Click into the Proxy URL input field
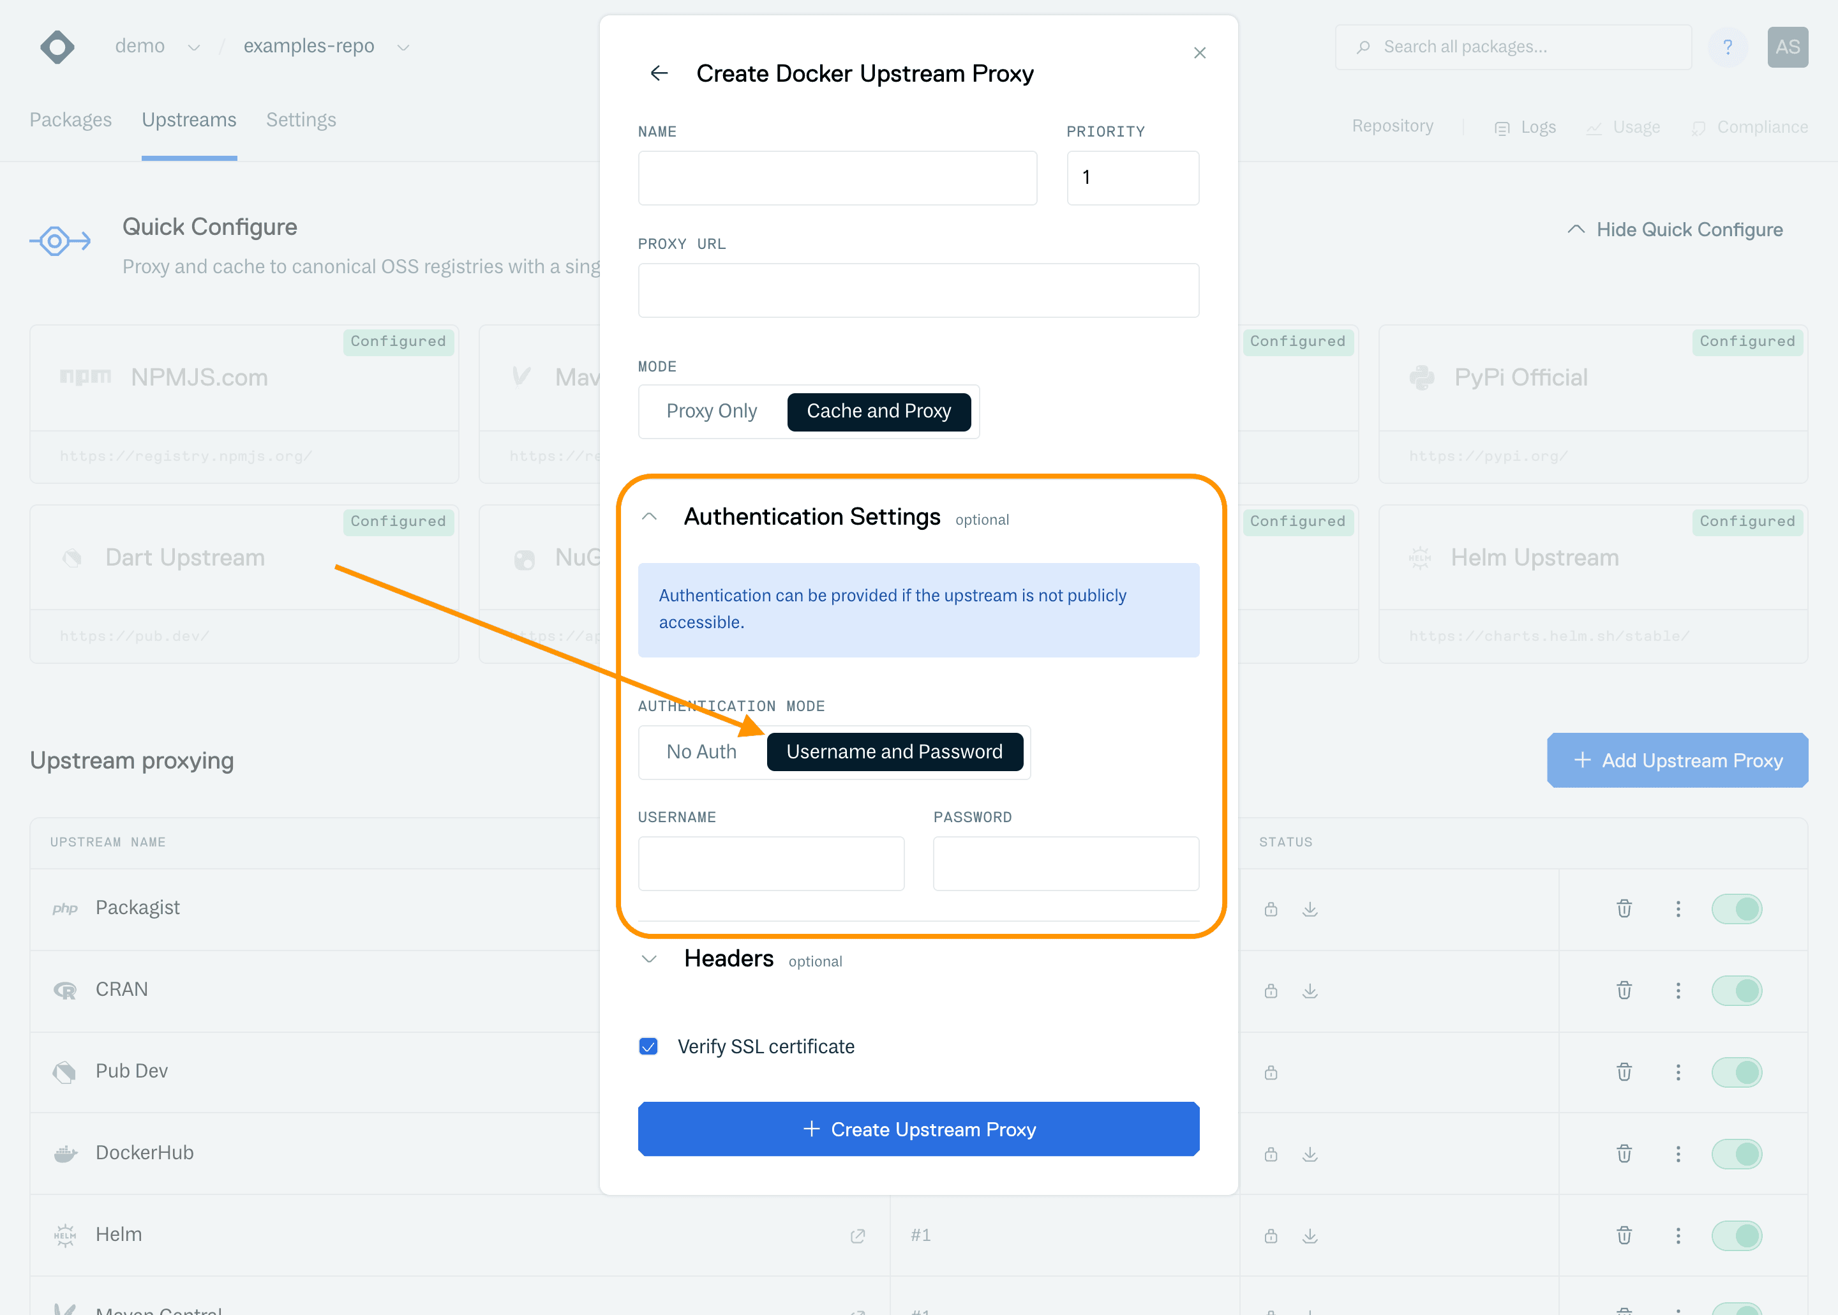 click(918, 290)
